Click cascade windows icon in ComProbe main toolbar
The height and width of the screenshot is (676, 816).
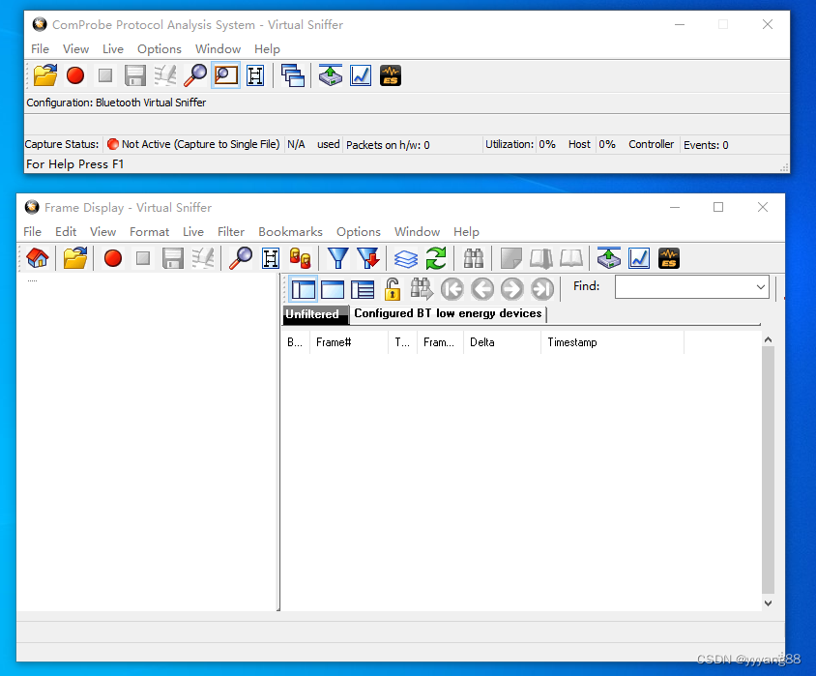coord(293,75)
